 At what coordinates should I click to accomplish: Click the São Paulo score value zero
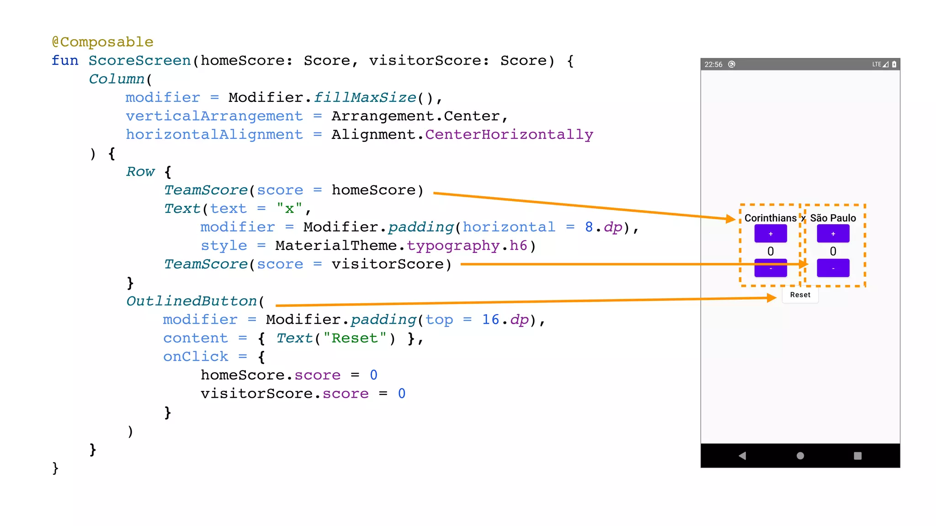point(833,251)
